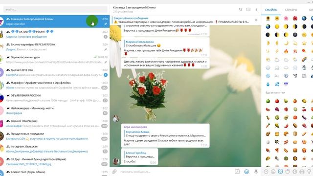Open the ball activity emoji category
The image size is (313, 176).
pos(294,172)
